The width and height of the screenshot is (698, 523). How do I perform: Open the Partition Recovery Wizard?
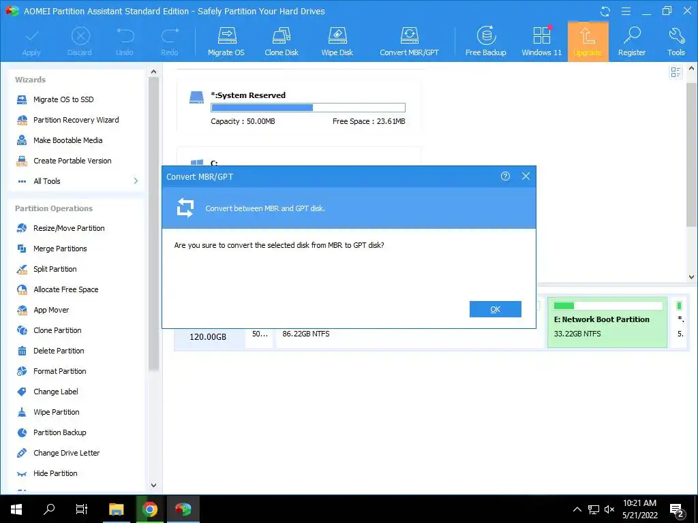pos(76,120)
